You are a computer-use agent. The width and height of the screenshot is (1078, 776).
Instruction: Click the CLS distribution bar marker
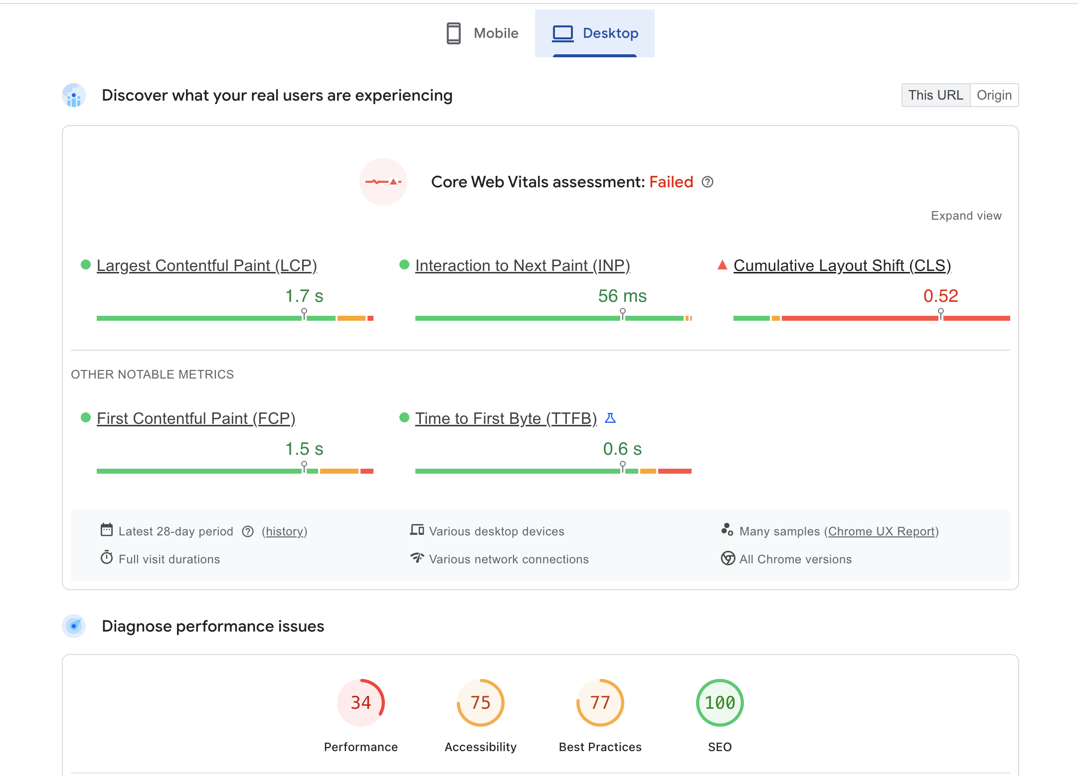click(x=940, y=314)
